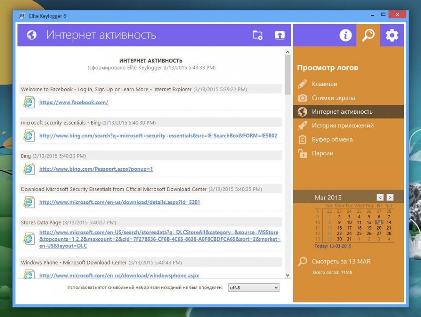Image resolution: width=421 pixels, height=317 pixels.
Task: Choose March 31 in the calendar
Action: 349,239
